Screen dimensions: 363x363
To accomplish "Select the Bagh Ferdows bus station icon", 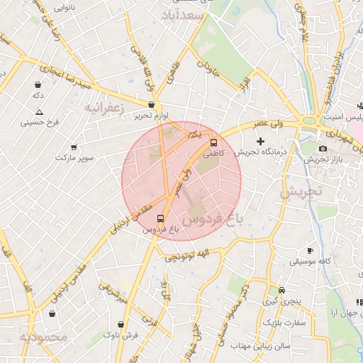I will [x=160, y=218].
